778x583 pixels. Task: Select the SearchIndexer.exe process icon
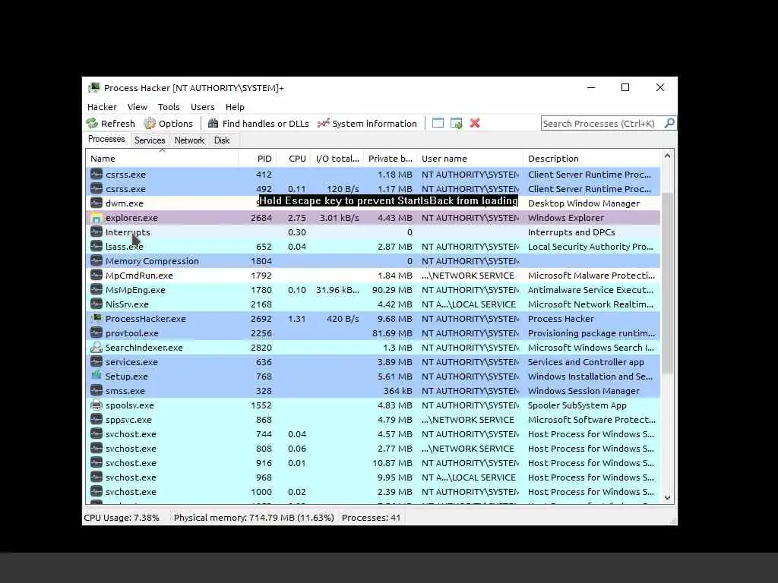pos(96,348)
